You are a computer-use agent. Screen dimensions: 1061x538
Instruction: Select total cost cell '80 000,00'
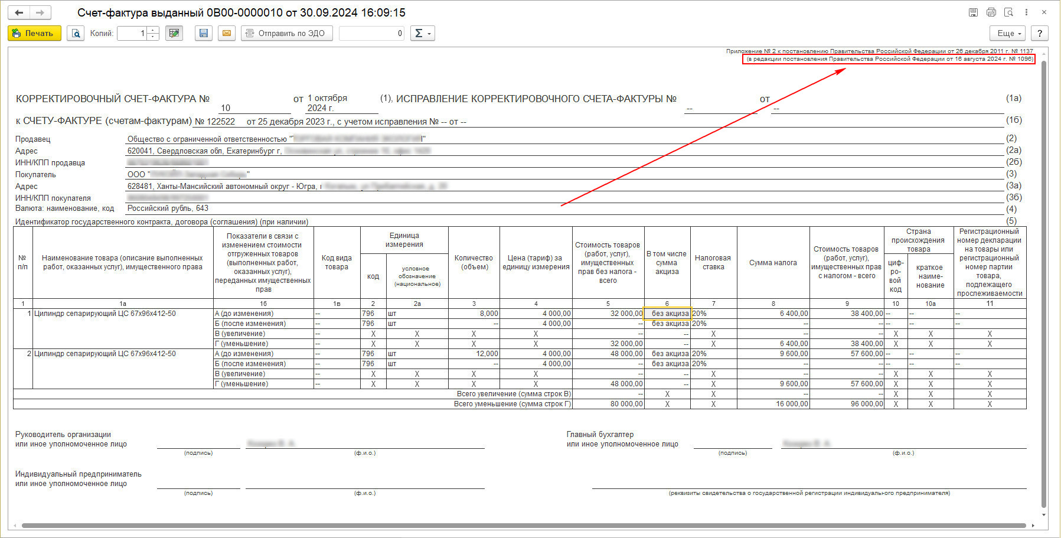point(608,404)
